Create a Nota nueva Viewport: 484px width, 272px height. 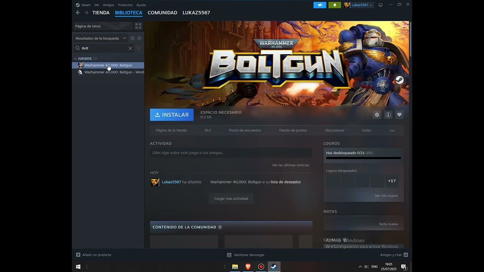click(388, 224)
